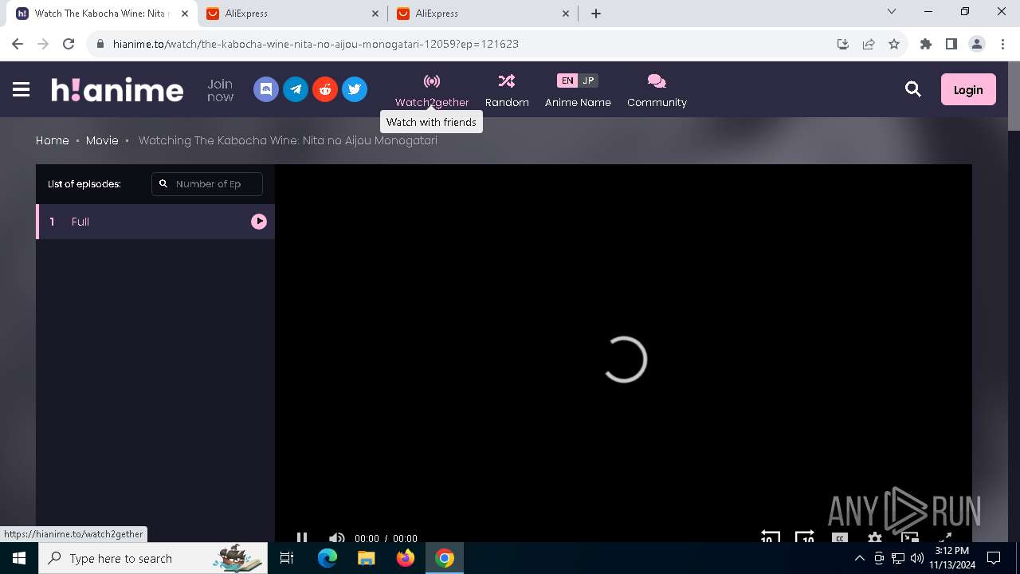
Task: Click the address bar URL
Action: coord(316,44)
